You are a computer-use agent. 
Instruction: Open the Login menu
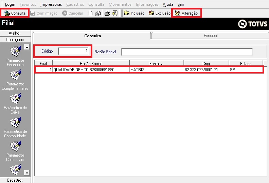click(x=10, y=4)
